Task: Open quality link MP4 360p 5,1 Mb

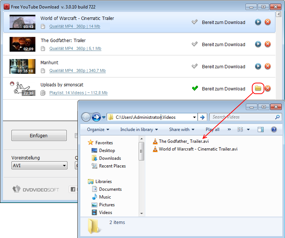Action: [x=75, y=49]
